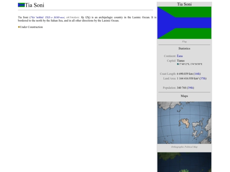Open the 39th population ranking link

190,88
